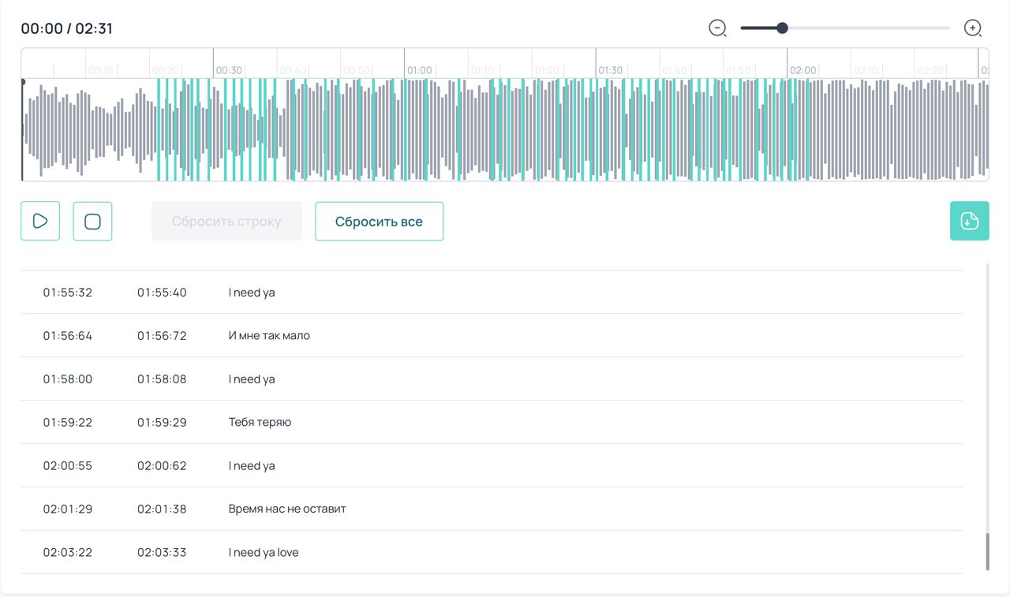Click the 02:00 timeline marker
Screen dimensions: 1010x597
point(802,70)
